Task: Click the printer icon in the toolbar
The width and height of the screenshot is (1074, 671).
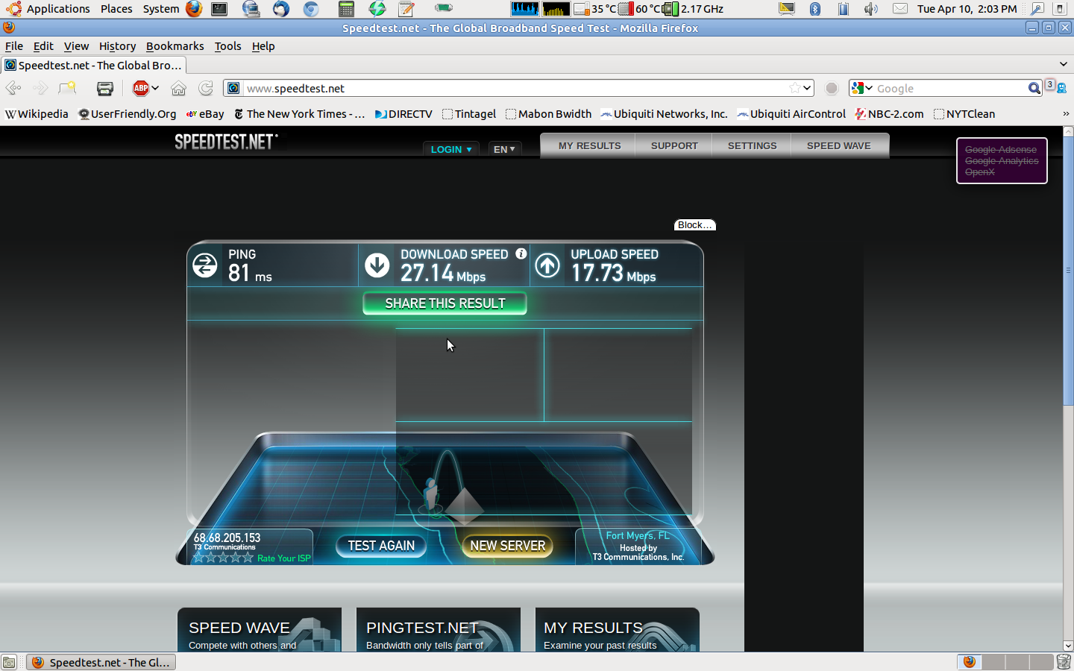Action: click(105, 88)
